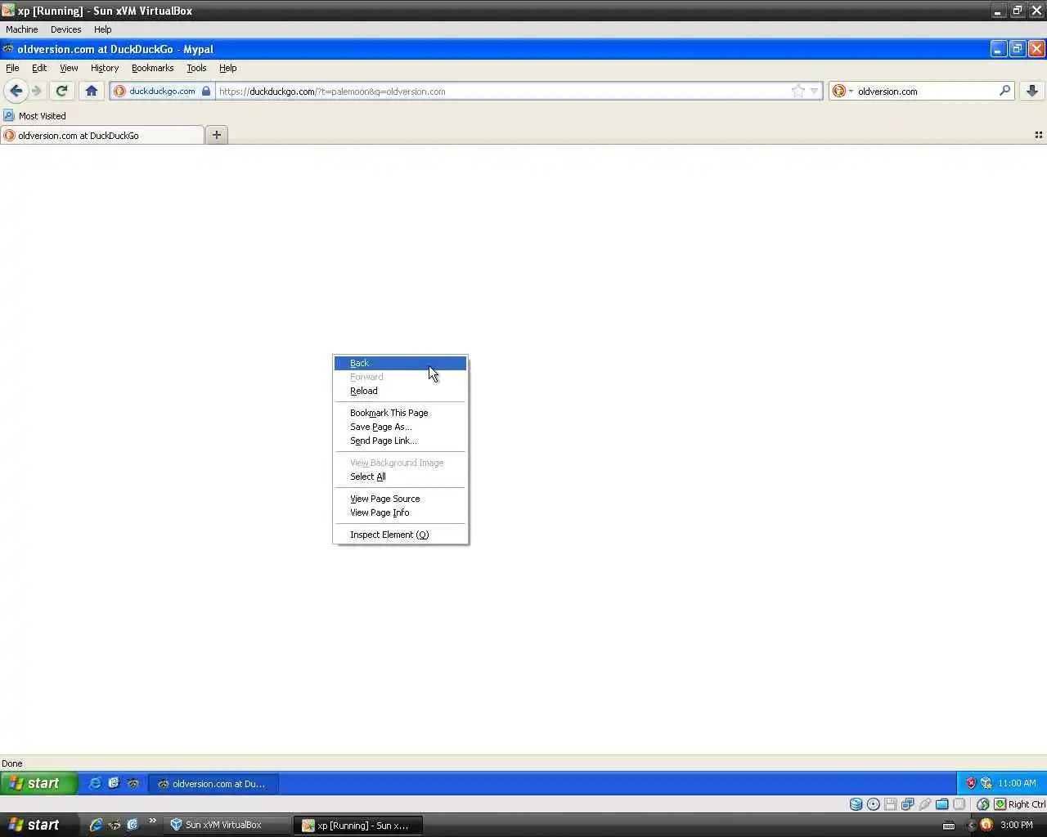The width and height of the screenshot is (1047, 837).
Task: Open the History menu
Action: (105, 68)
